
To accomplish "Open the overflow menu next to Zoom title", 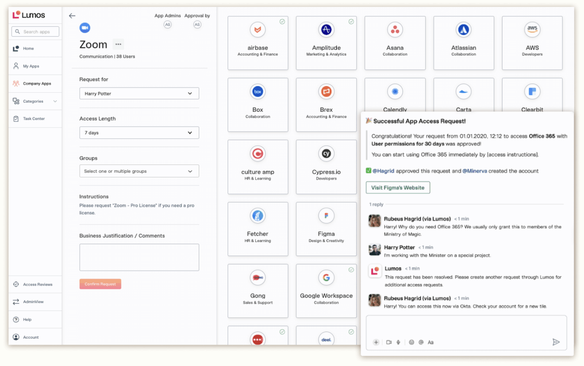I will coord(118,44).
